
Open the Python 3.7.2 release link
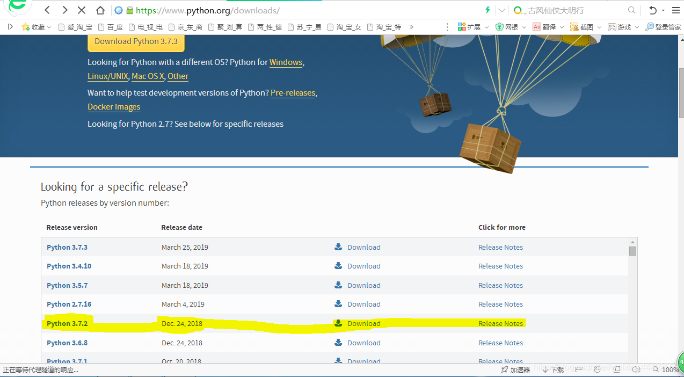pyautogui.click(x=67, y=323)
